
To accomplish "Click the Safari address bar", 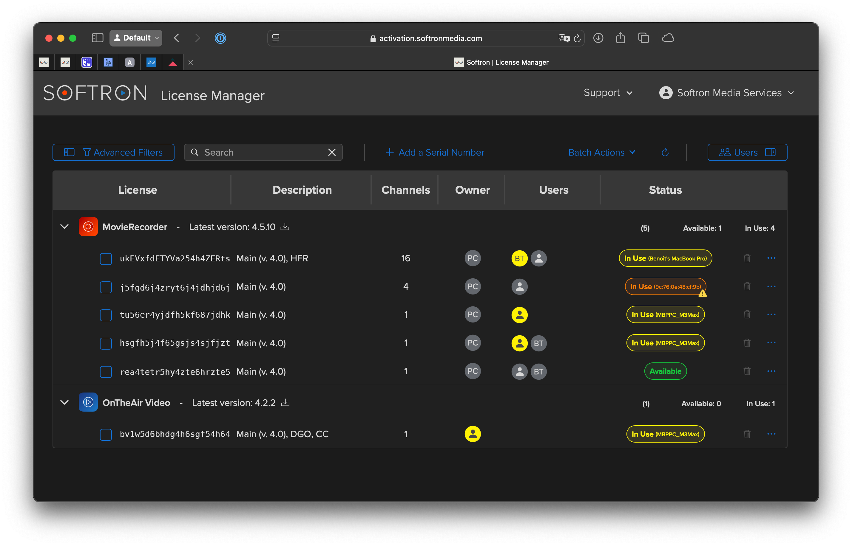I will coord(425,38).
